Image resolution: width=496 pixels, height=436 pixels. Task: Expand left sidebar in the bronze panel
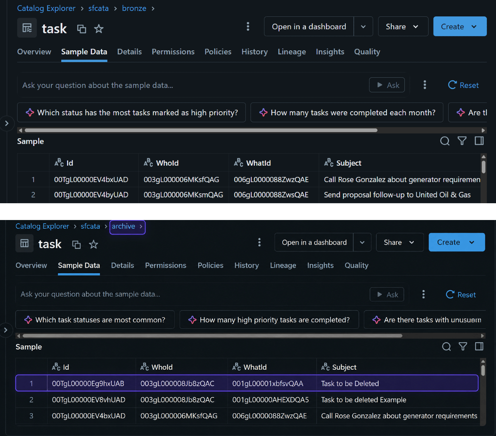(x=6, y=123)
